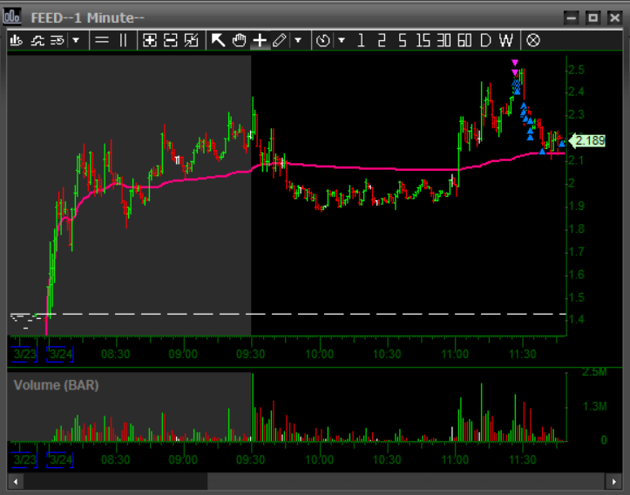Select the vertical line drawing tool
This screenshot has width=630, height=495.
coord(124,41)
